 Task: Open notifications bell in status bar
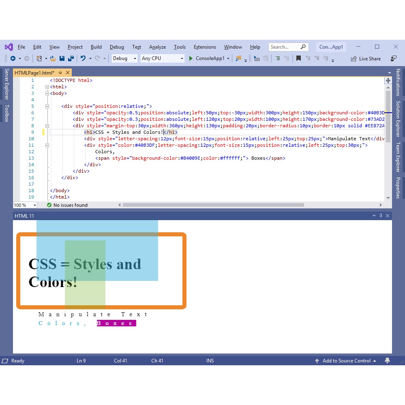click(387, 360)
